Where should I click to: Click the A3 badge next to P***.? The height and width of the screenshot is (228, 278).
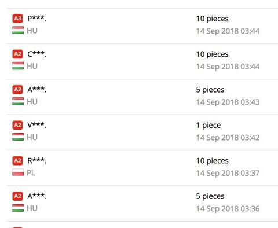point(17,19)
